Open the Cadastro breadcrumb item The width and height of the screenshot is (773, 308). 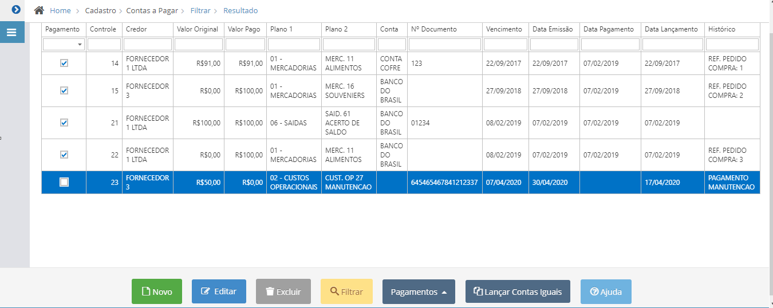100,11
